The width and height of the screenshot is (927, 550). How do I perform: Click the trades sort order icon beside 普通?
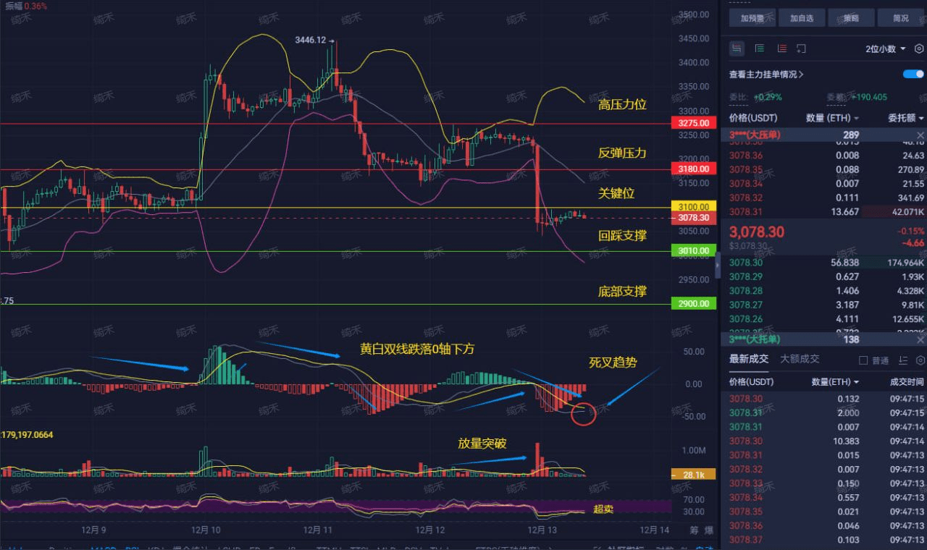(x=902, y=360)
